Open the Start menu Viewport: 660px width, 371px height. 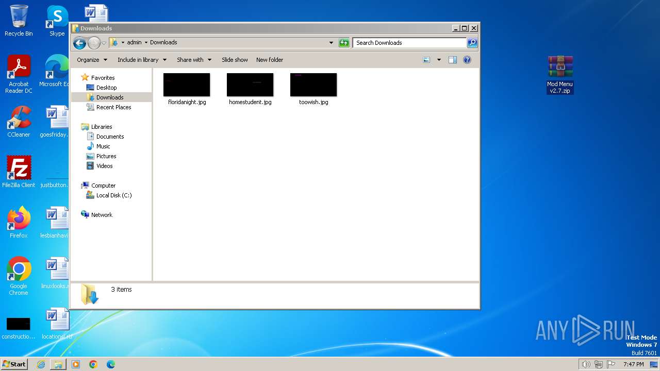pyautogui.click(x=14, y=364)
